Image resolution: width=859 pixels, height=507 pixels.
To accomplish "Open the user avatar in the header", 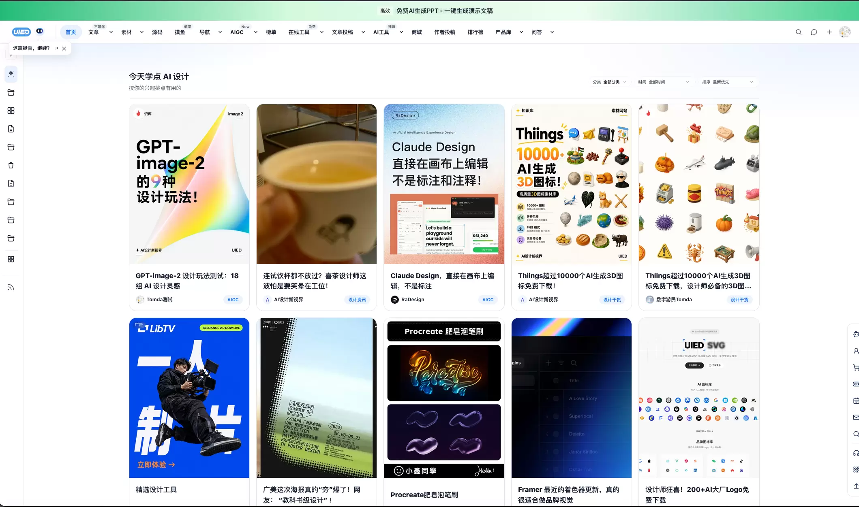I will point(845,32).
